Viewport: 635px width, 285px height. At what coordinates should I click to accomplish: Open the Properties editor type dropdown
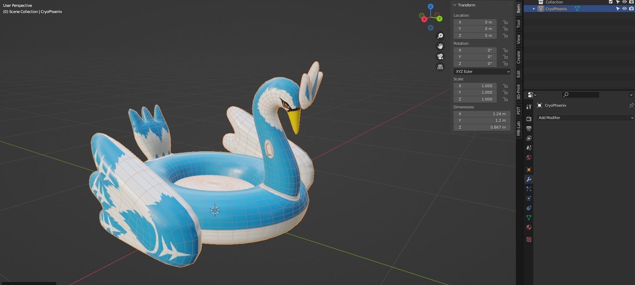click(x=532, y=95)
